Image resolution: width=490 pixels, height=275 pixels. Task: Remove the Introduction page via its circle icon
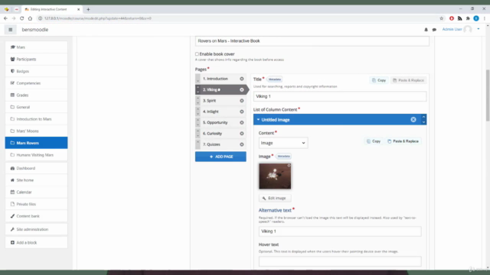pos(242,79)
